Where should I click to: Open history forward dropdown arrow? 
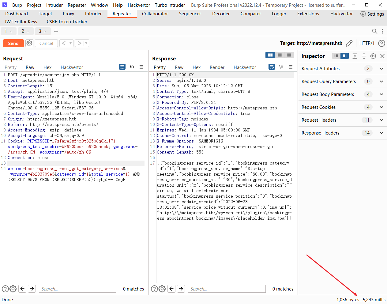tap(86, 43)
